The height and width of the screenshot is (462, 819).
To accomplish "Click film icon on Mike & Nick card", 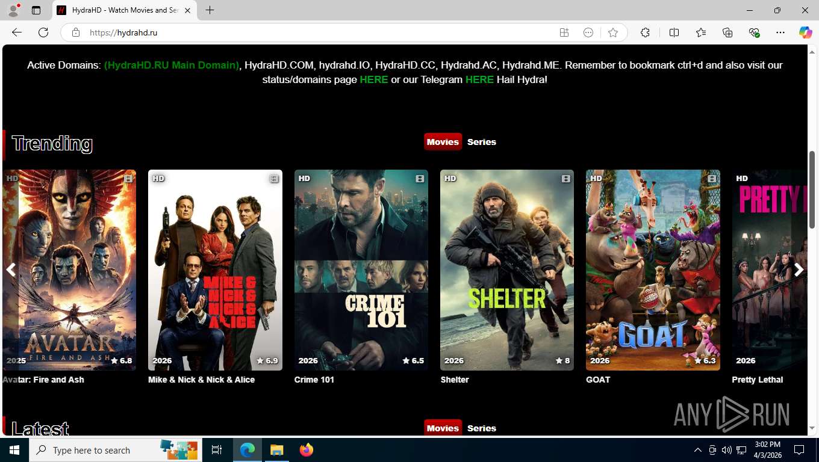I will [274, 179].
